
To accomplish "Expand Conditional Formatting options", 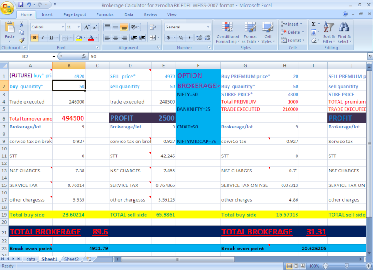I will pyautogui.click(x=228, y=33).
